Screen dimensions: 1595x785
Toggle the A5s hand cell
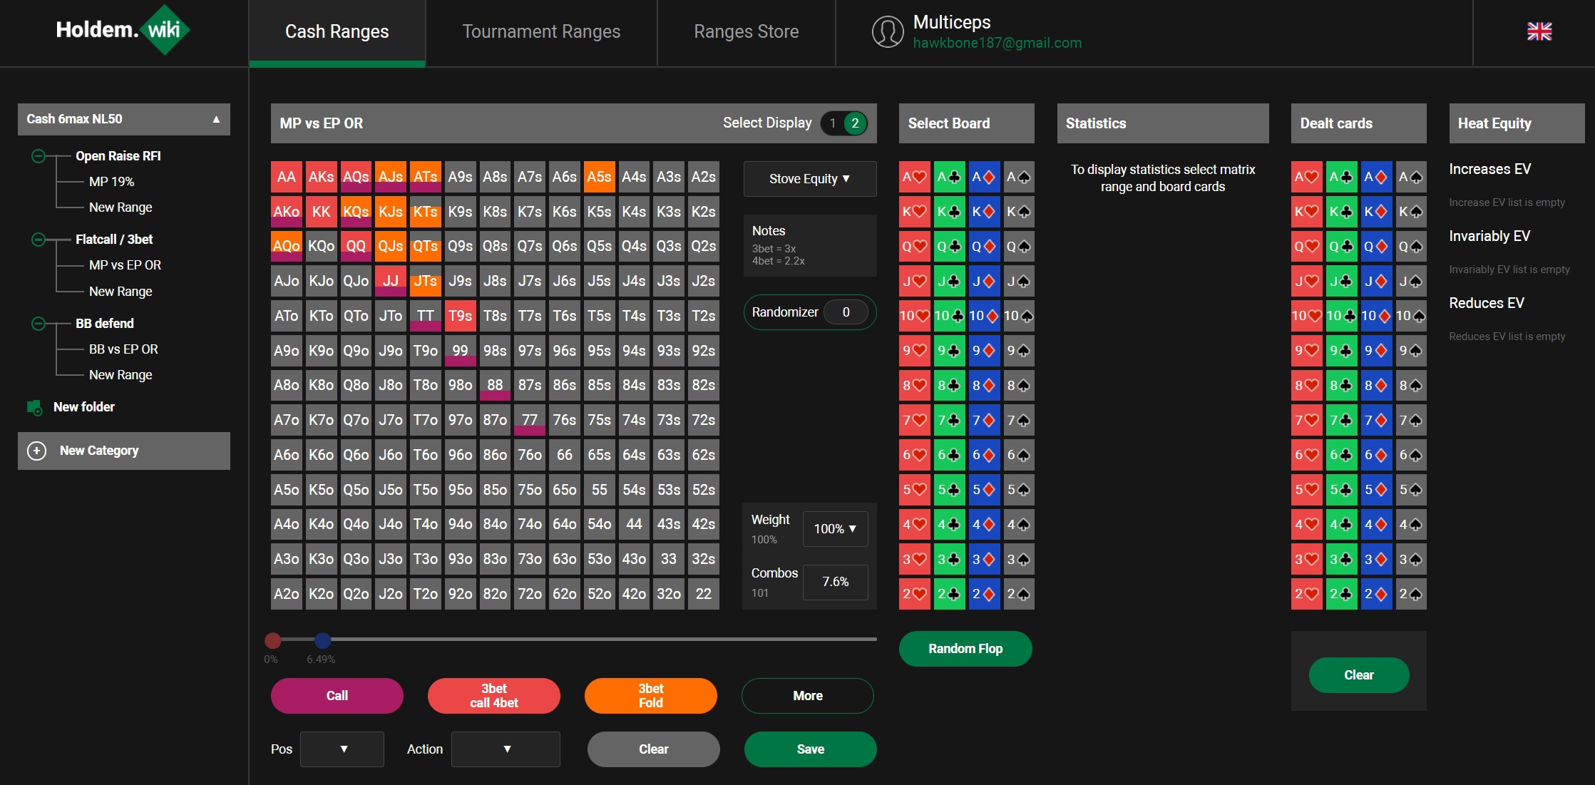[x=599, y=177]
